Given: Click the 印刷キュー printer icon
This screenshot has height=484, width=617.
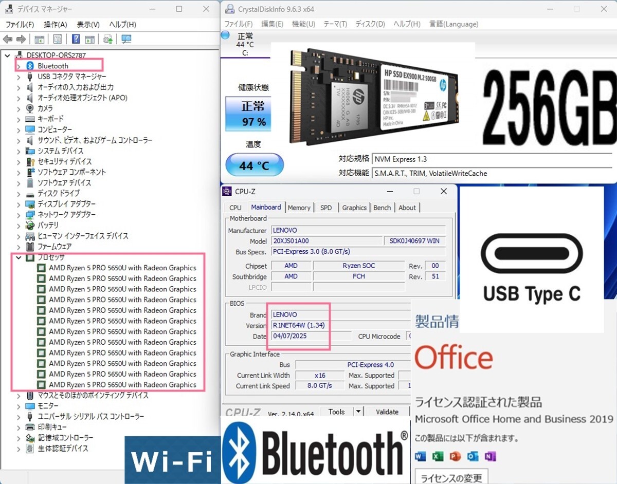Looking at the screenshot, I should [30, 427].
